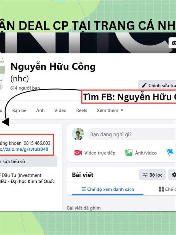Click the Bộ lọc filter sliders icon
176x235 pixels.
click(x=145, y=175)
